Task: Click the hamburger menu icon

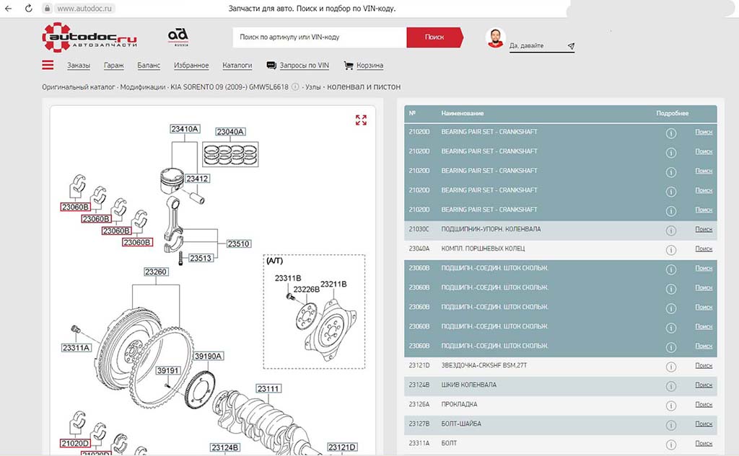Action: pyautogui.click(x=48, y=65)
